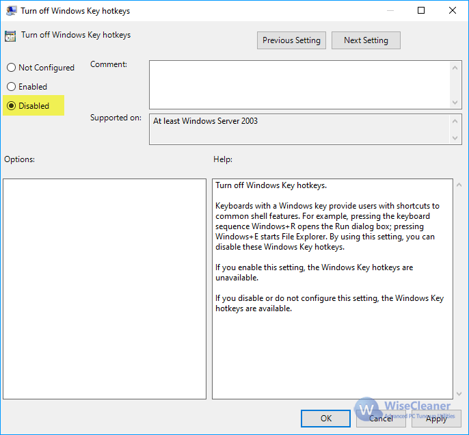Click the title bar policy window icon
The height and width of the screenshot is (435, 469).
pos(12,11)
